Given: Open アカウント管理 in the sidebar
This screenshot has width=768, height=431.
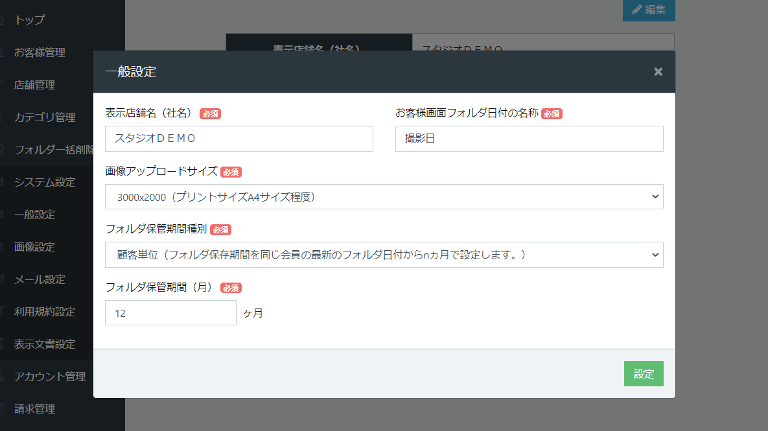Looking at the screenshot, I should point(50,377).
